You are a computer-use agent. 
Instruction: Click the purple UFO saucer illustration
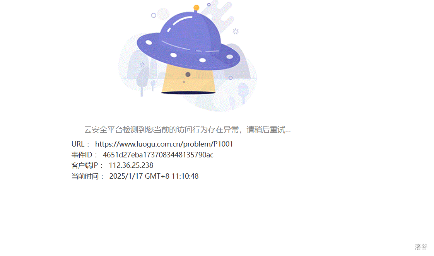[x=188, y=41]
